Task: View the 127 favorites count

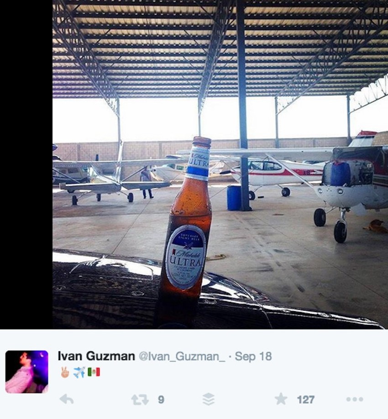Action: 305,400
